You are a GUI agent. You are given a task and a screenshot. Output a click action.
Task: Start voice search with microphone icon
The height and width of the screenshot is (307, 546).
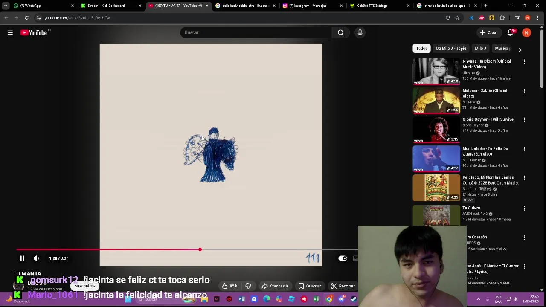click(x=360, y=32)
